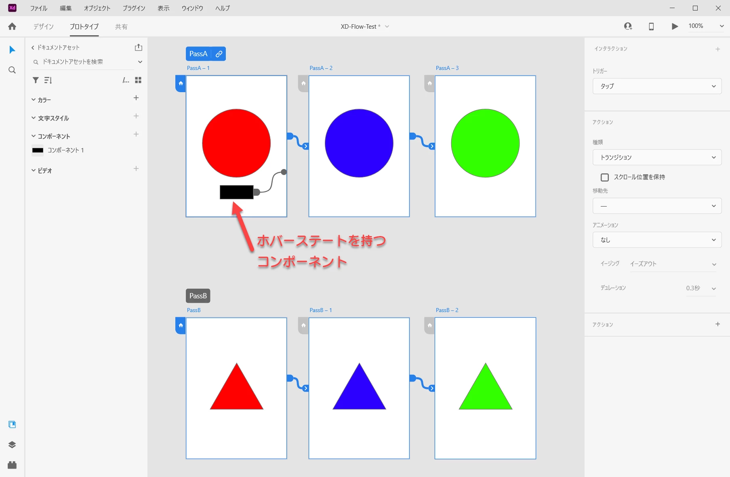
Task: Select connector handle from PassA – 2 to PassA – 3
Action: [412, 136]
